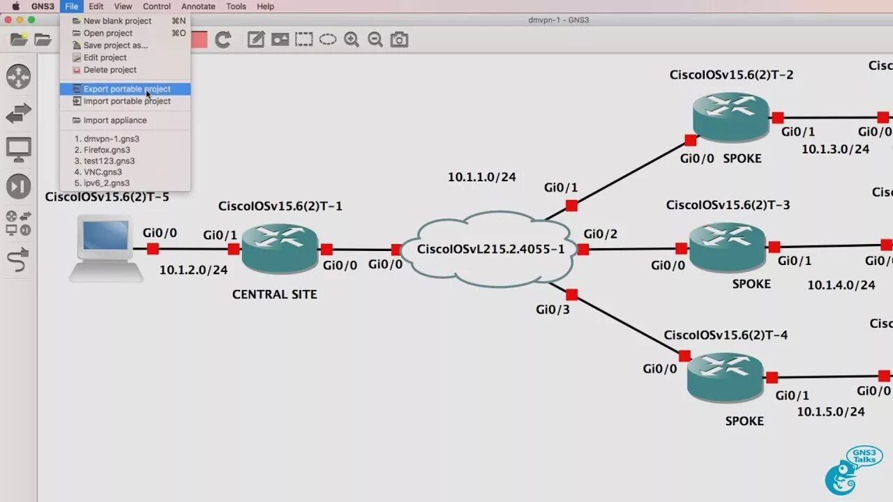Click the new blank project toolbar icon
This screenshot has width=893, height=502.
[19, 40]
